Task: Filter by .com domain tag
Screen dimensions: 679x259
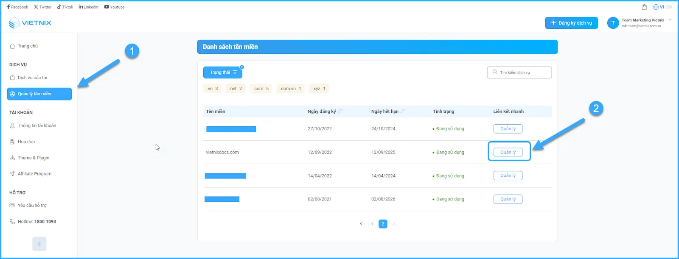Action: pos(261,89)
